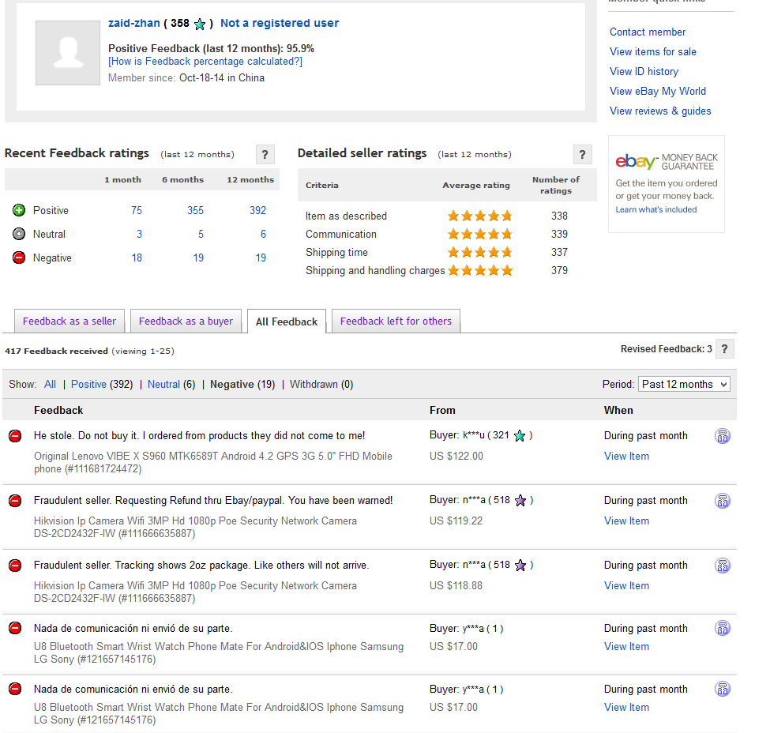The image size is (770, 733).
Task: Click the negative icon beside 'Requesting Refund' feedback
Action: point(15,501)
